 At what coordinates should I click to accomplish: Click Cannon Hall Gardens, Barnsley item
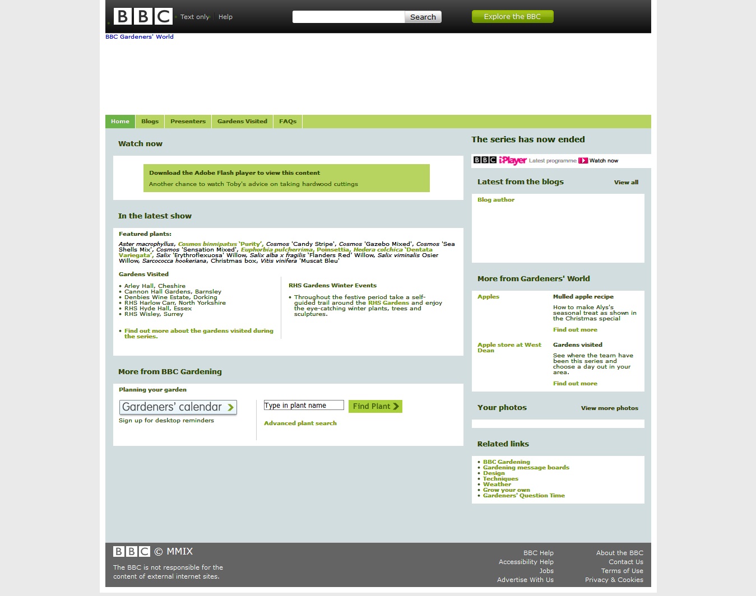(173, 292)
